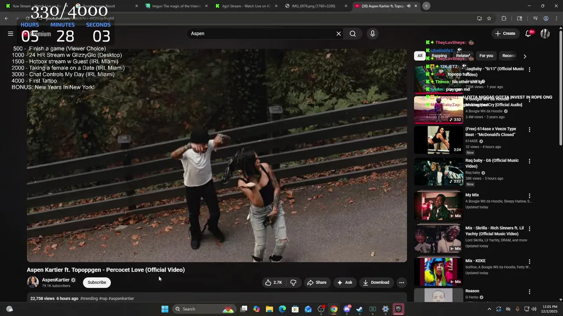Viewport: 563px width, 316px height.
Task: Click the AspenKartier channel avatar
Action: [x=33, y=282]
